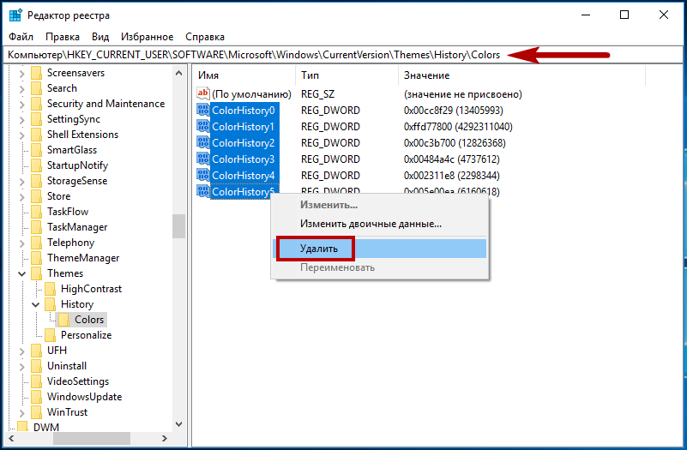
Task: Choose Изменить двоичные данные in context menu
Action: point(379,224)
